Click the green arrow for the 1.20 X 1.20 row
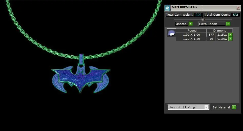243x131 pixels. (230, 39)
